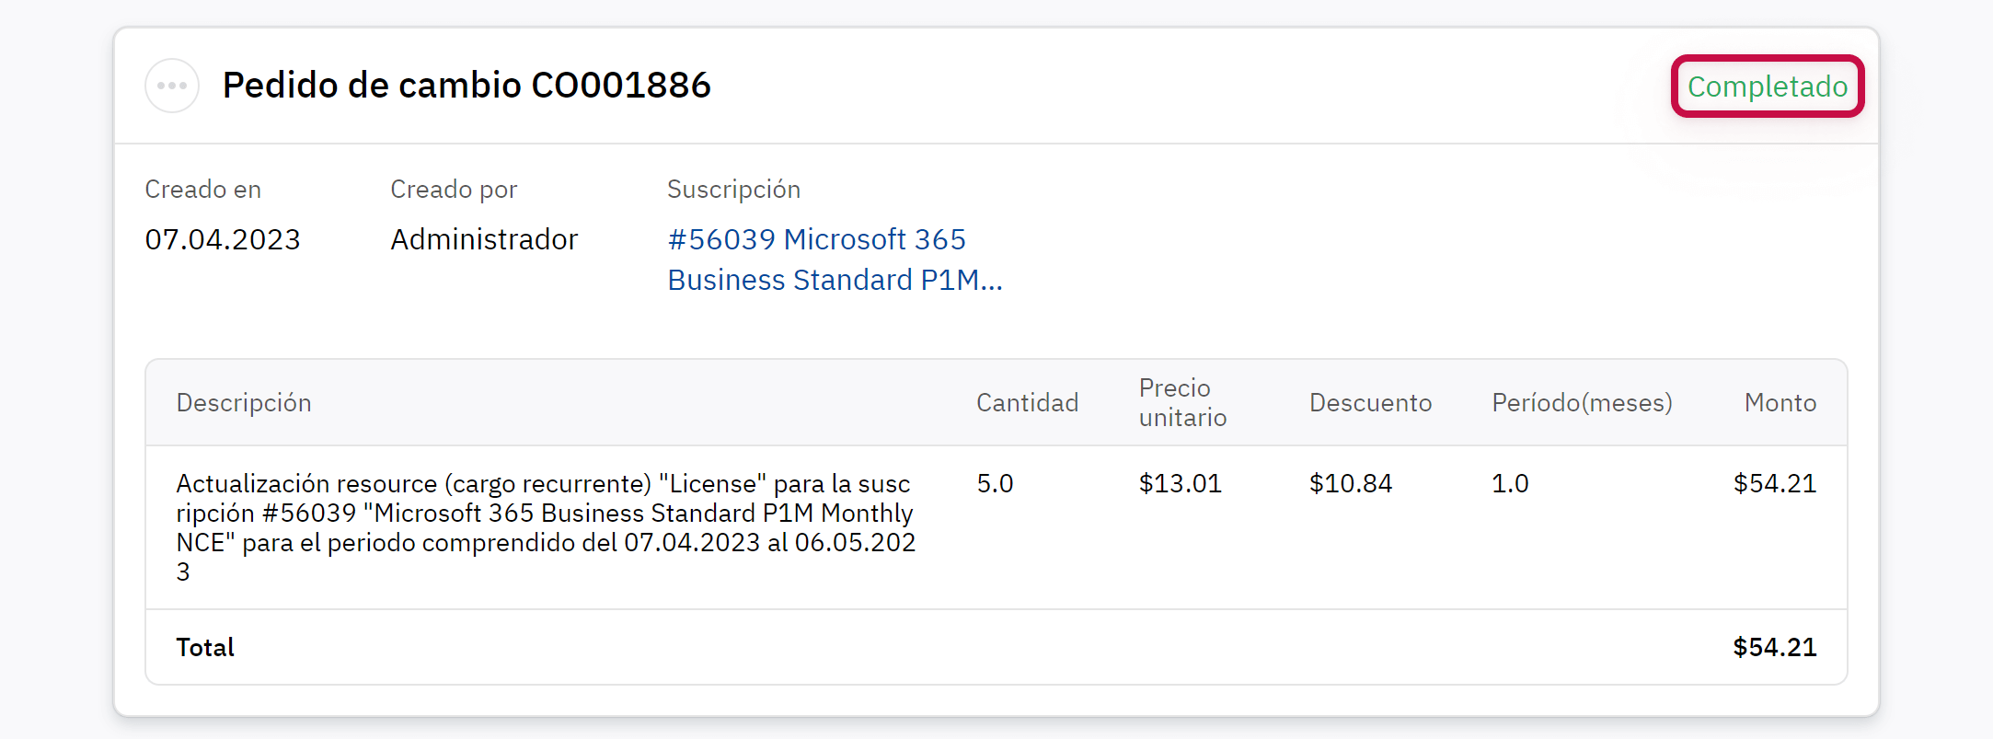
Task: Click the Total row label
Action: tap(205, 648)
